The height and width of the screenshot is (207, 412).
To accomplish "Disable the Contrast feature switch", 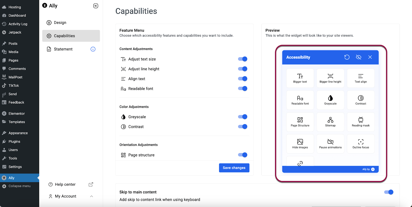I will pos(243,127).
